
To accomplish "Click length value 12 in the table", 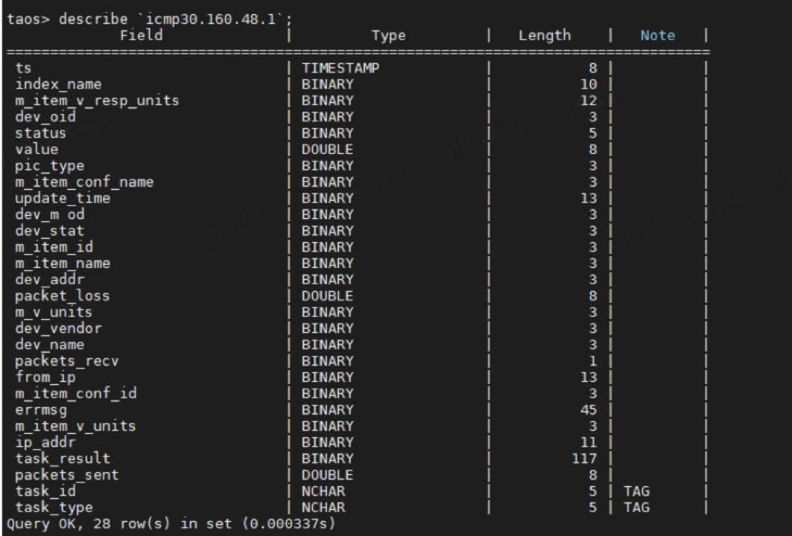I will pos(589,100).
